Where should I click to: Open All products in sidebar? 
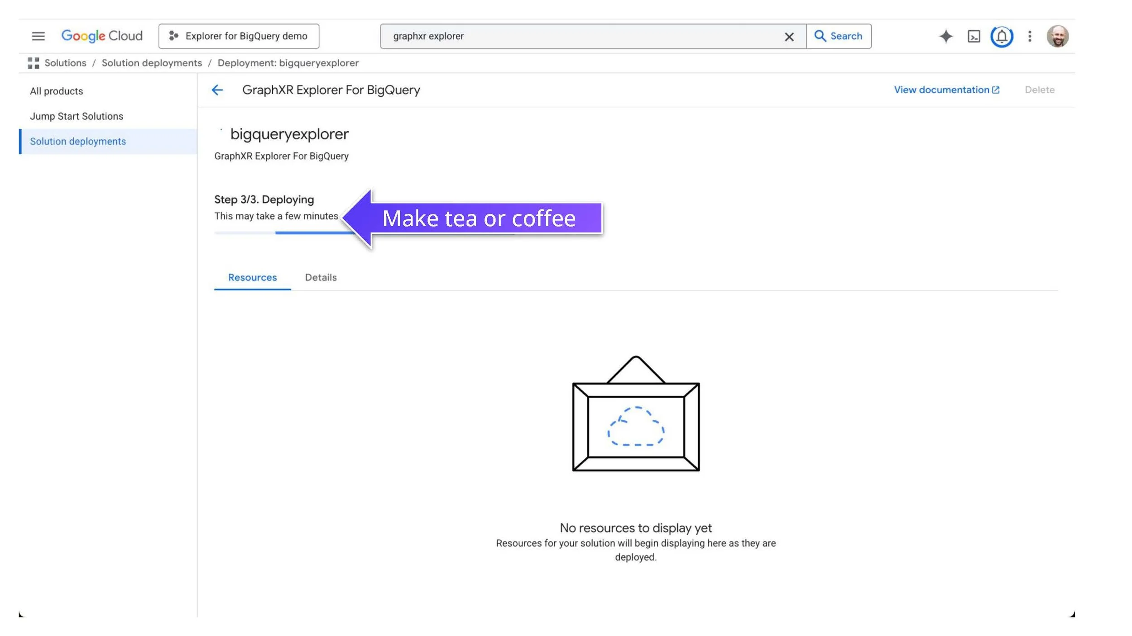pyautogui.click(x=57, y=91)
